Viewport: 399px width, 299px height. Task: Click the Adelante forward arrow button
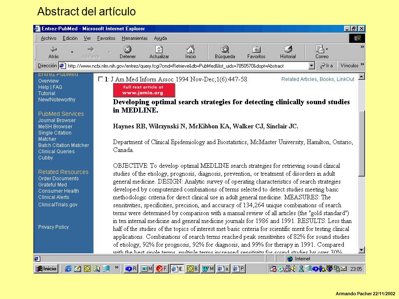(91, 52)
